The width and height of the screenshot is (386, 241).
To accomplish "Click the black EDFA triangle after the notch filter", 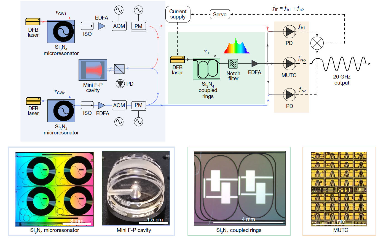I will 255,64.
